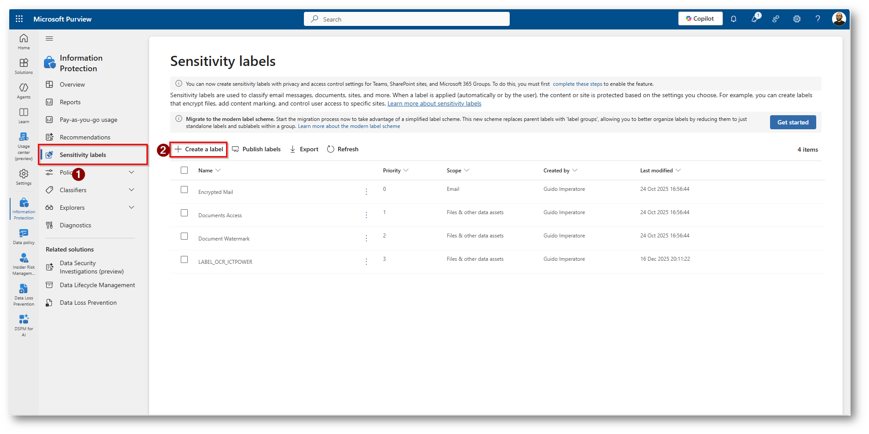The height and width of the screenshot is (434, 869).
Task: Expand the Policies section chevron
Action: tap(131, 172)
